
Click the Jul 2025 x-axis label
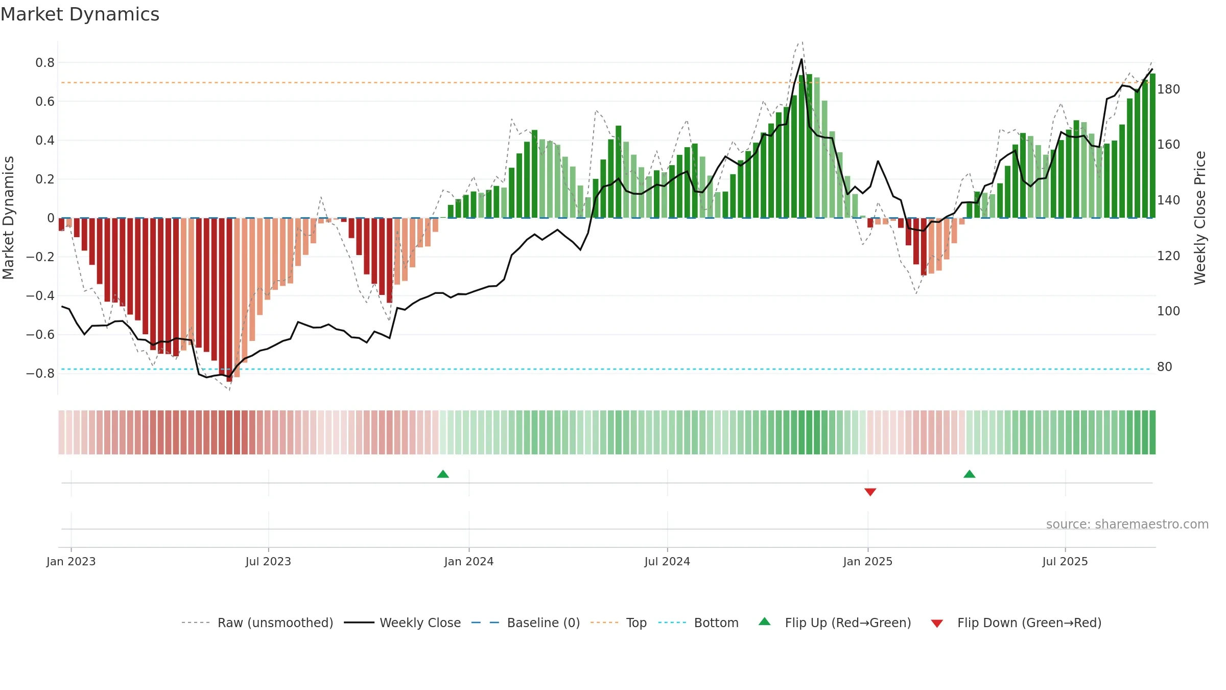[x=1065, y=561]
